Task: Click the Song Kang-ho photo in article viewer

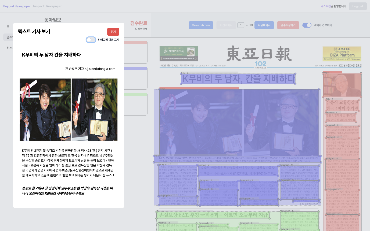Action: [45, 110]
